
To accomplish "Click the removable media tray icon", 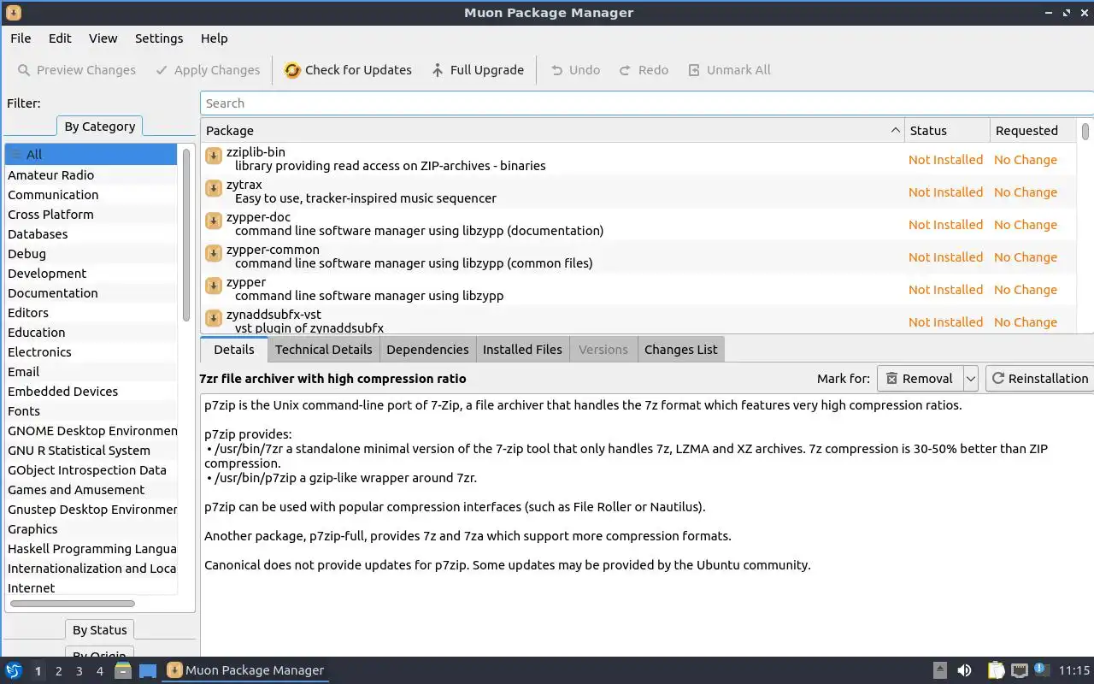I will pyautogui.click(x=940, y=670).
